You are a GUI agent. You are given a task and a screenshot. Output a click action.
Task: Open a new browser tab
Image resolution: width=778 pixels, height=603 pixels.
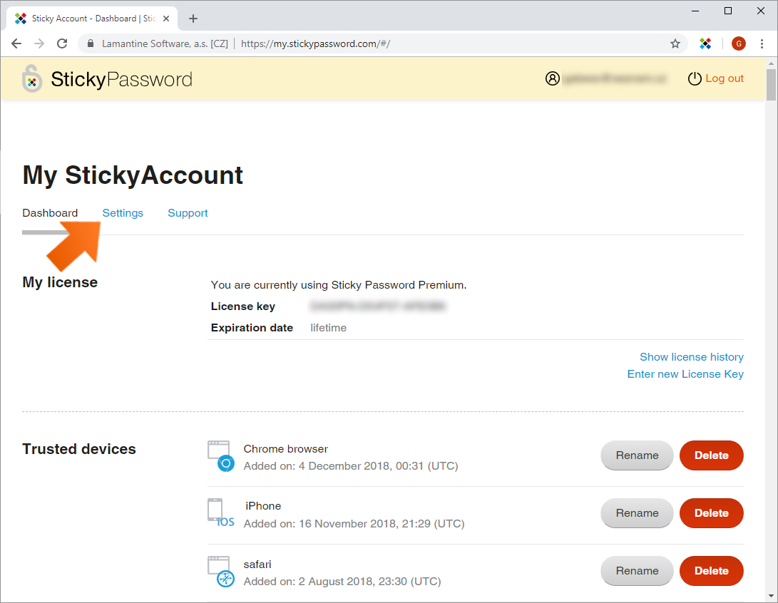pos(193,19)
